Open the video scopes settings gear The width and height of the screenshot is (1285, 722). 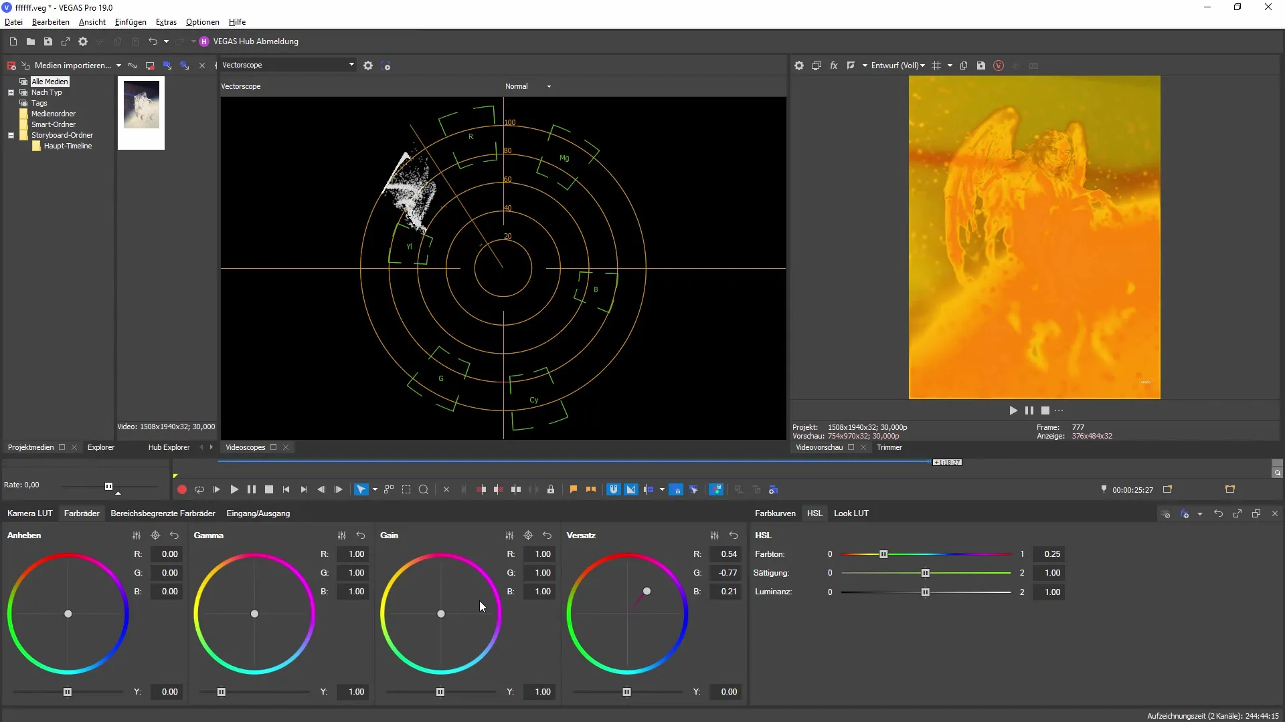tap(368, 66)
